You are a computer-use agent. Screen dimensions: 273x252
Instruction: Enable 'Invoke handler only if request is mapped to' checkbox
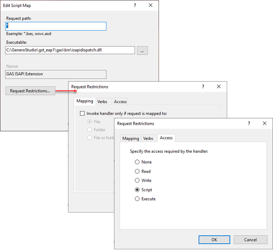(x=82, y=113)
